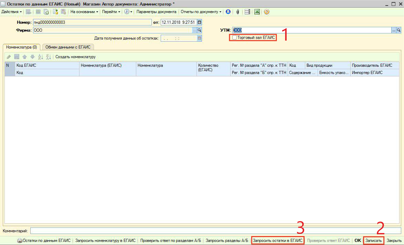The height and width of the screenshot is (245, 404).
Task: Click the sort ascending А-Я icon
Action: (x=41, y=57)
